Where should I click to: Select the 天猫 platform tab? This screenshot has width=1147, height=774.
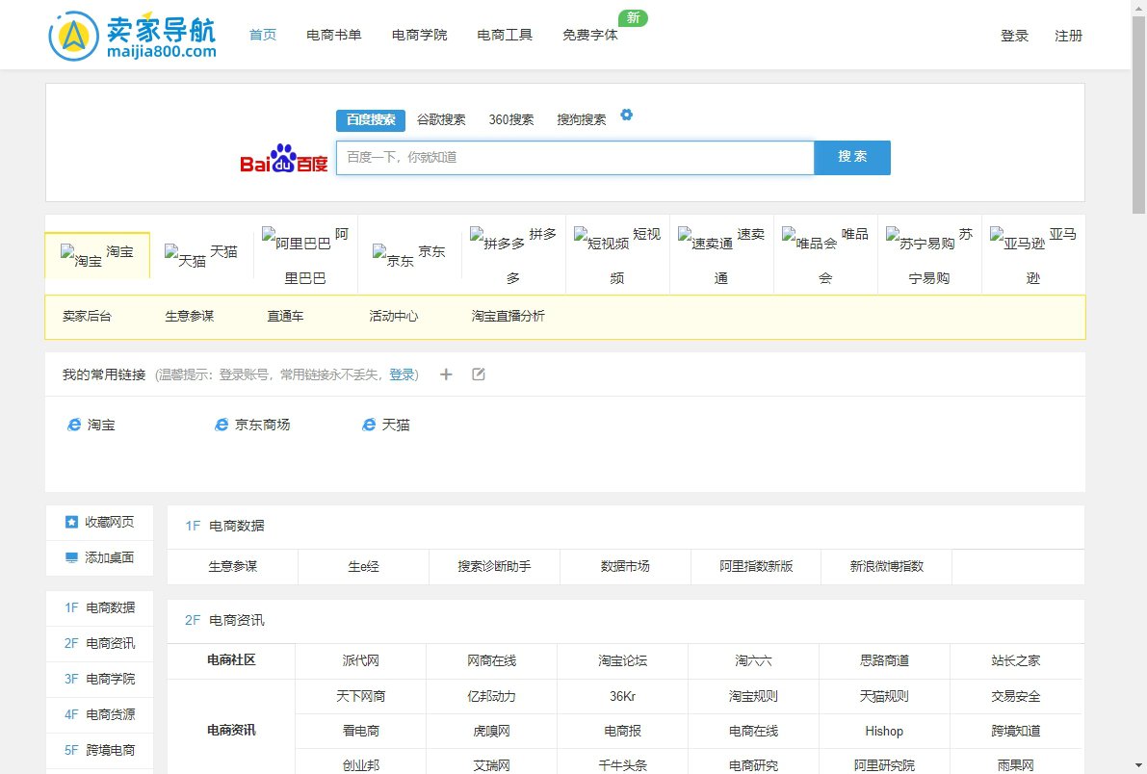[201, 255]
